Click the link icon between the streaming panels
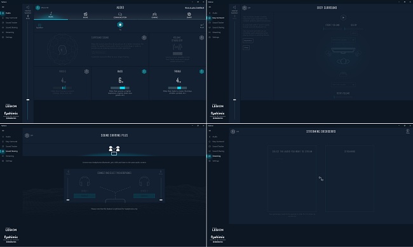The width and height of the screenshot is (413, 247). 321,179
